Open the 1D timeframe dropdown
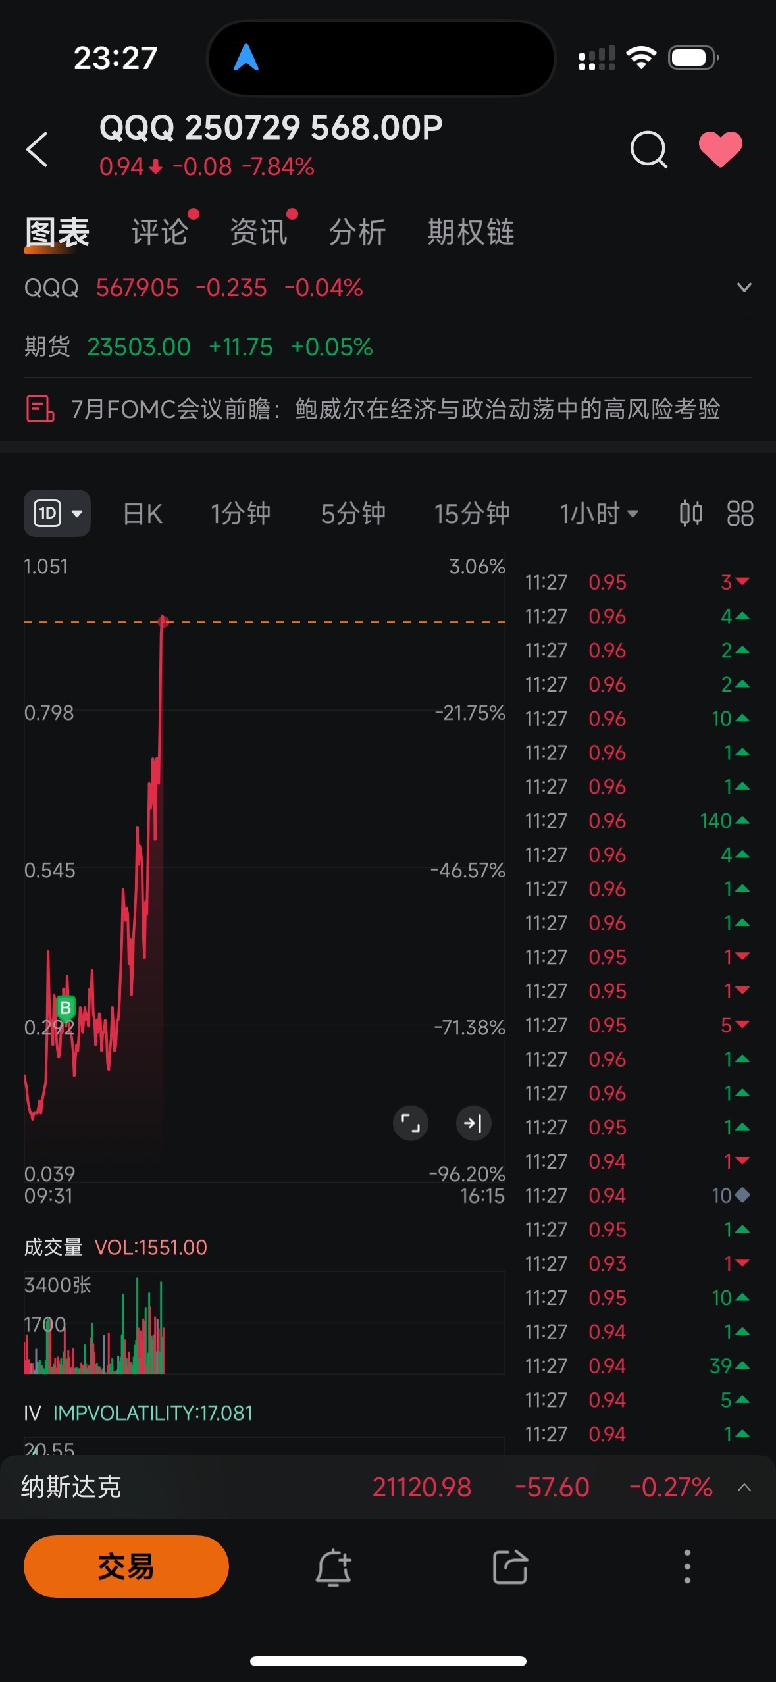Viewport: 776px width, 1682px height. [x=57, y=514]
